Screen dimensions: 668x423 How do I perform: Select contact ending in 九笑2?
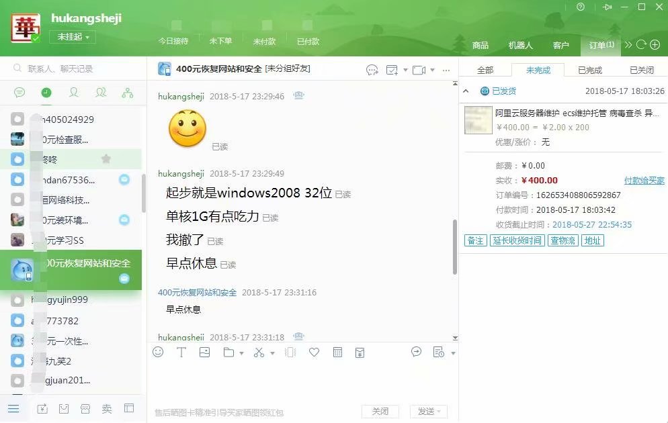(71, 361)
